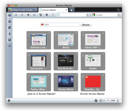Click the Buscar button

(x=86, y=25)
